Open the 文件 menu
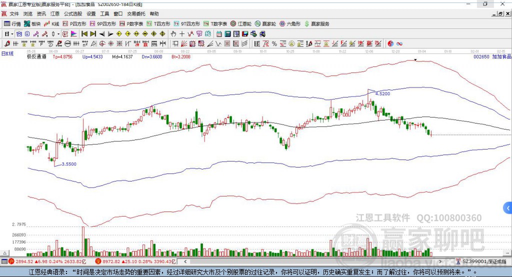The image size is (512, 277). pos(14,13)
